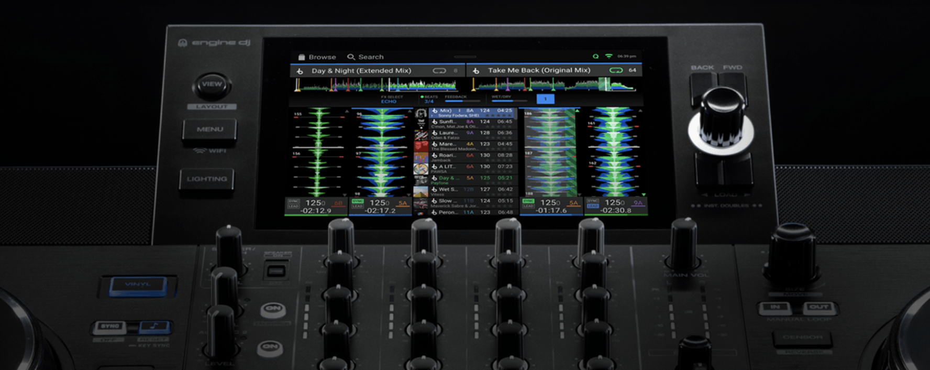930x370 pixels.
Task: Tap the LIGHTING hardware button
Action: [x=206, y=180]
